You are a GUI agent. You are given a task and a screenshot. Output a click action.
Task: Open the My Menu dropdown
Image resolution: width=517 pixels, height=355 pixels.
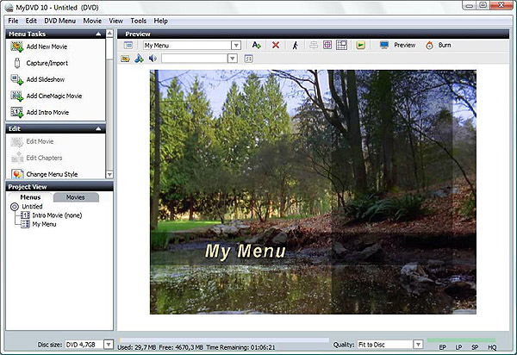pyautogui.click(x=235, y=45)
